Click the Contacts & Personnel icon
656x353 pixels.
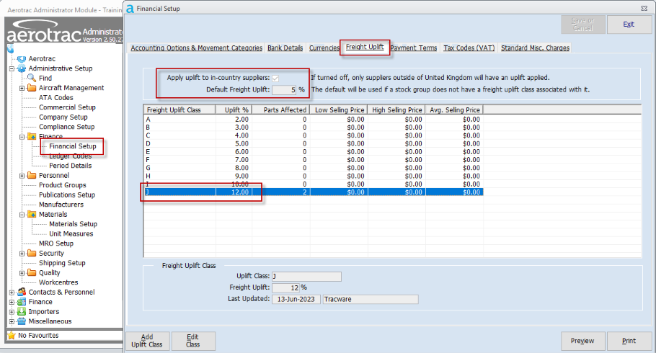click(21, 292)
